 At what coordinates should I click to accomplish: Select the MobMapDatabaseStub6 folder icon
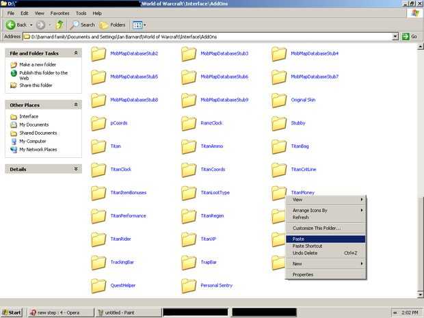(x=189, y=77)
